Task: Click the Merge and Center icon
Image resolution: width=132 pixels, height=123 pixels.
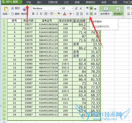Action: coord(106,9)
